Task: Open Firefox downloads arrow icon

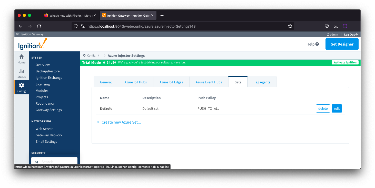Action: point(336,26)
